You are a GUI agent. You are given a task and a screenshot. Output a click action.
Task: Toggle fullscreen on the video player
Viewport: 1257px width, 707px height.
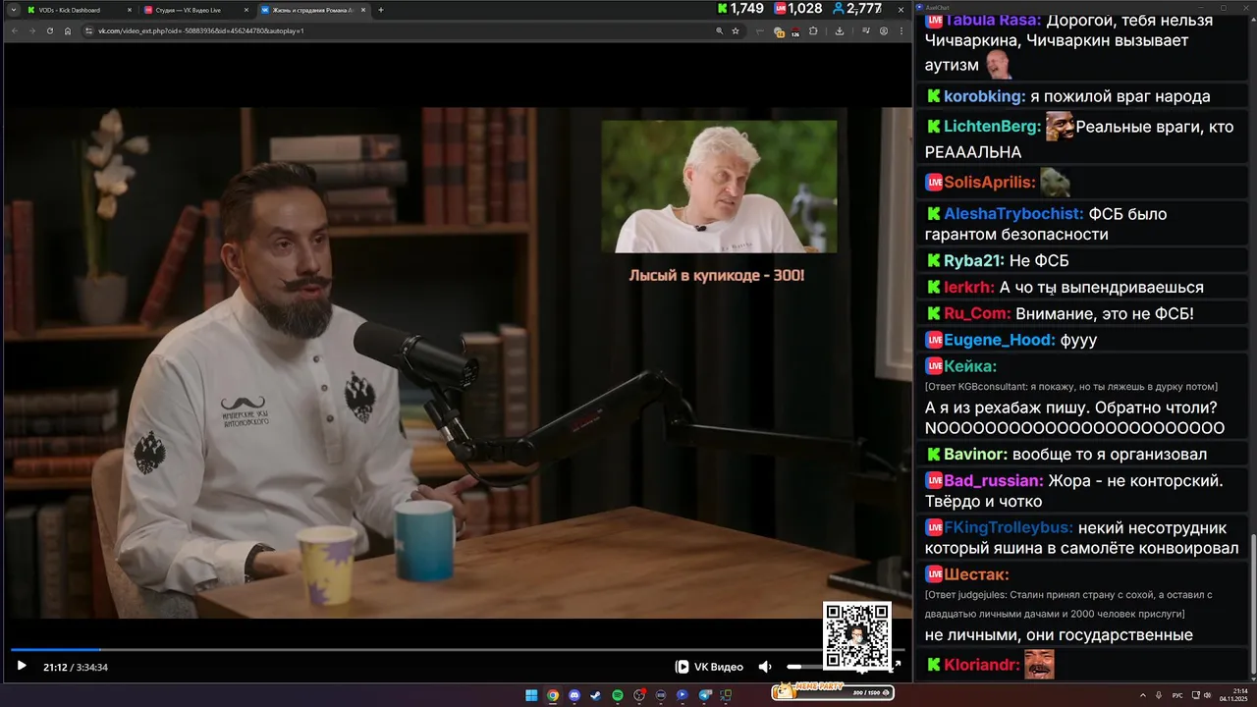pos(897,666)
